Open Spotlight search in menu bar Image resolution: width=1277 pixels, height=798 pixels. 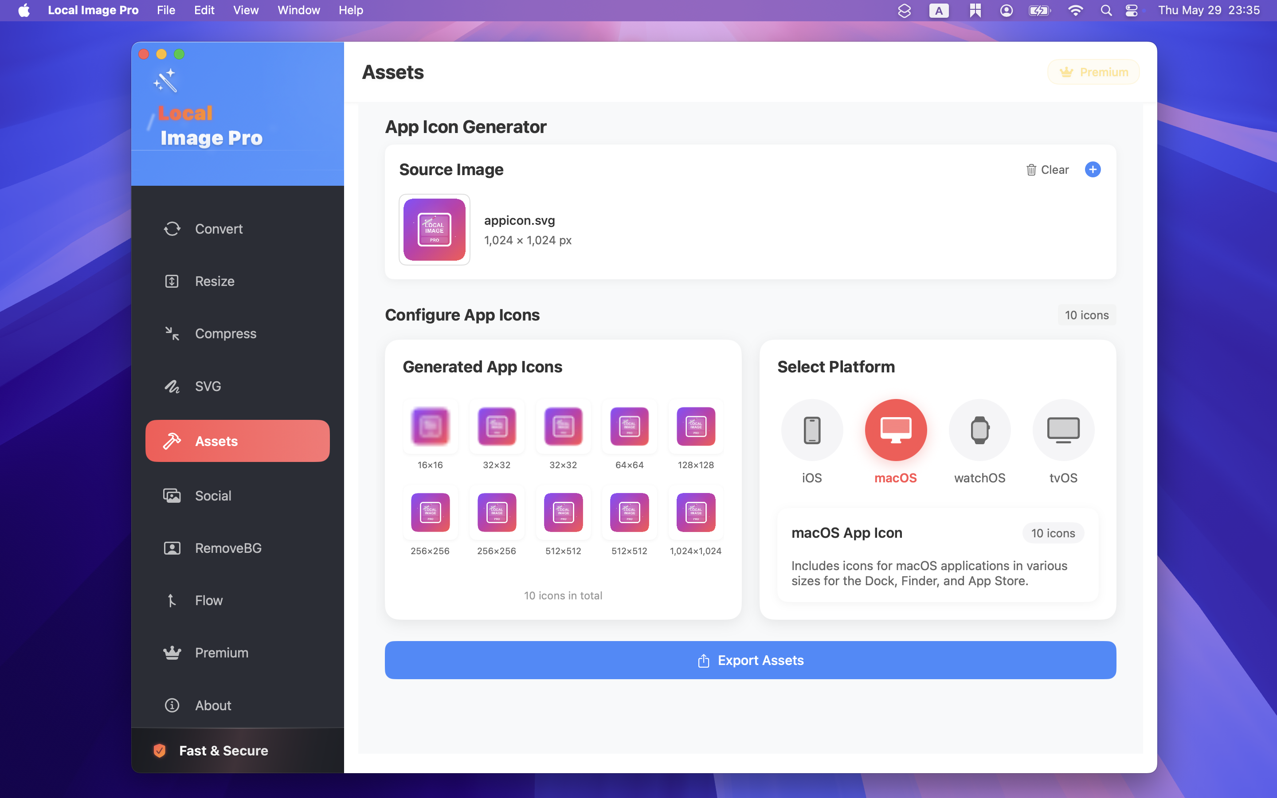coord(1105,10)
